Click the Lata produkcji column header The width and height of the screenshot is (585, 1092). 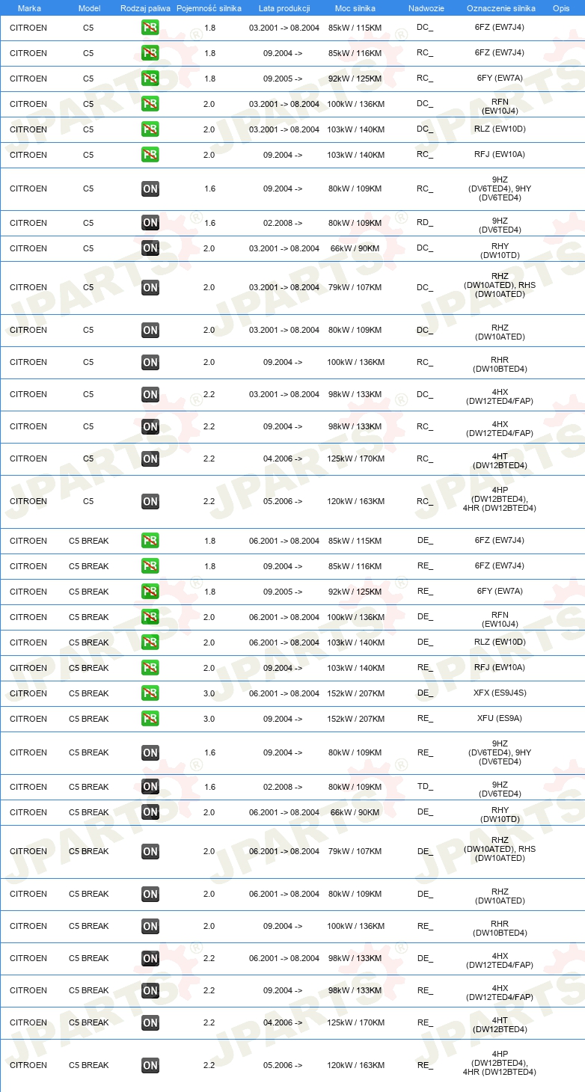(x=284, y=8)
